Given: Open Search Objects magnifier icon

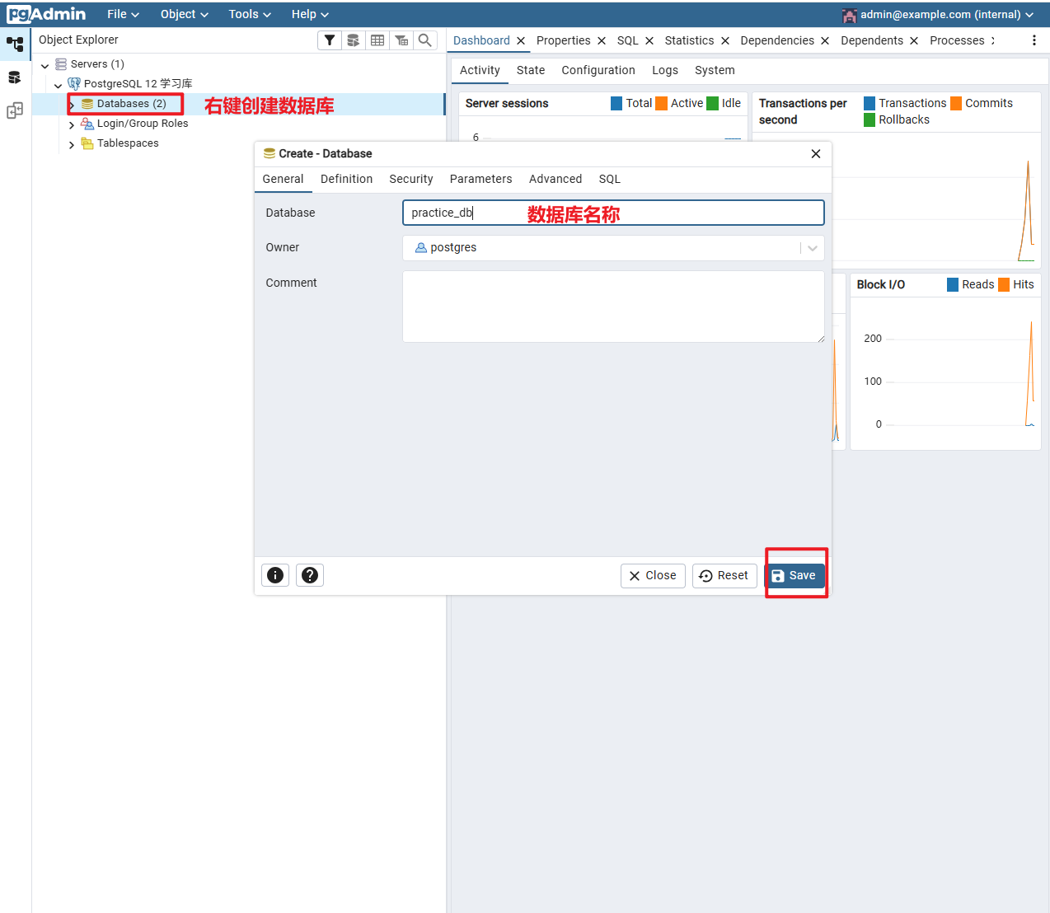Looking at the screenshot, I should (425, 40).
